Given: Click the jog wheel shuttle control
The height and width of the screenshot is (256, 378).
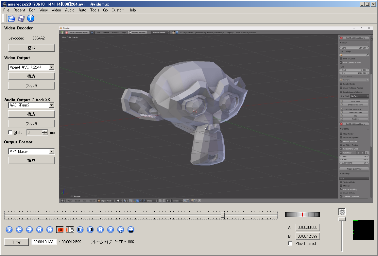Looking at the screenshot, I should (302, 214).
